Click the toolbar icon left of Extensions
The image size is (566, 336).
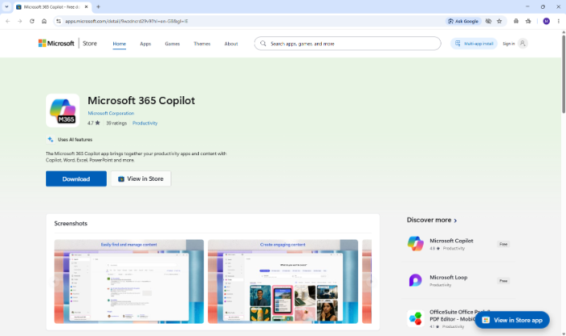click(x=516, y=21)
